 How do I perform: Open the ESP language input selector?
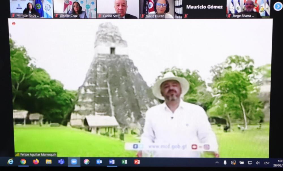(267, 163)
